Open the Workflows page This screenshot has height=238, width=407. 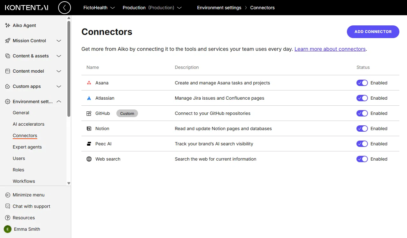point(24,181)
